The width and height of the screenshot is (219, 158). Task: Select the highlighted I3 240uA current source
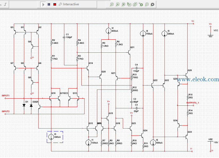pos(51,137)
